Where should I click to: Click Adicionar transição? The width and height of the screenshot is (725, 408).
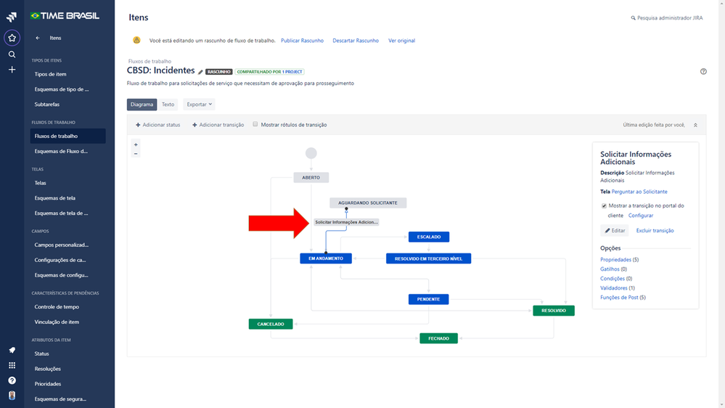click(218, 125)
